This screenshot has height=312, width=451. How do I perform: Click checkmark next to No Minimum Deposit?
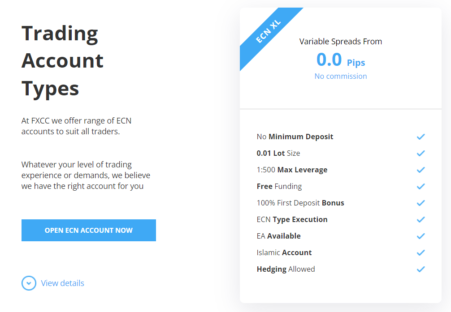[421, 137]
